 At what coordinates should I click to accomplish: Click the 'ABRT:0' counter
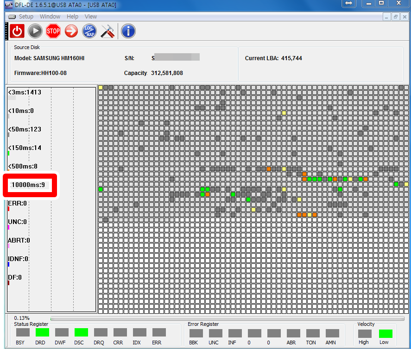tap(19, 240)
